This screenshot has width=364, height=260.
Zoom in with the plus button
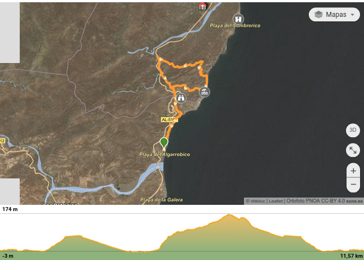(x=353, y=171)
